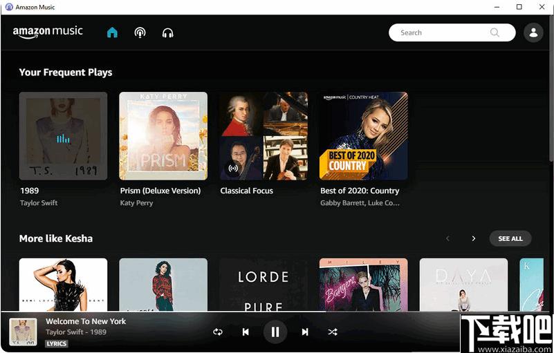This screenshot has width=554, height=353.
Task: Open the Best of 2020: Country playlist
Action: [x=364, y=136]
